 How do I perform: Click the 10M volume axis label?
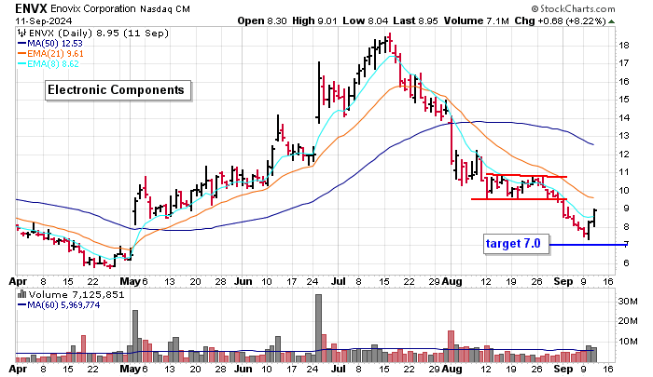click(628, 342)
